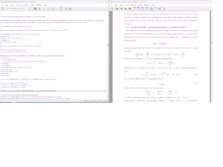Click Paste clipboard icon in editor toolbar
223x167 pixels.
[61, 9]
